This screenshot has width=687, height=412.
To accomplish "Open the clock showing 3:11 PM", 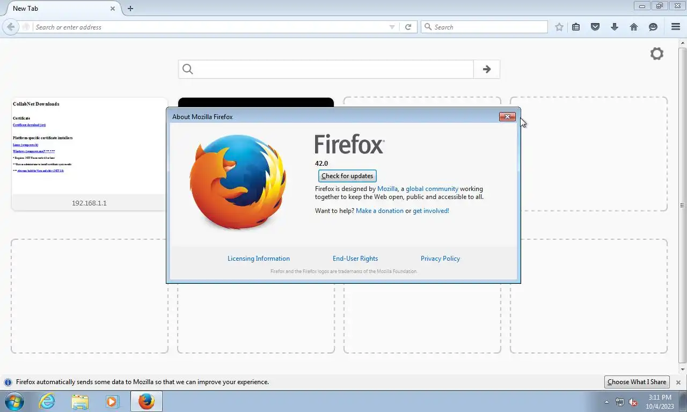I will (x=660, y=402).
